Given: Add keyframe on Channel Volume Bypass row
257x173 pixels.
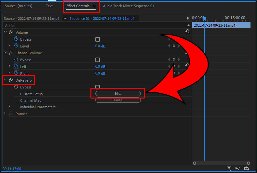Looking at the screenshot, I should (174, 60).
